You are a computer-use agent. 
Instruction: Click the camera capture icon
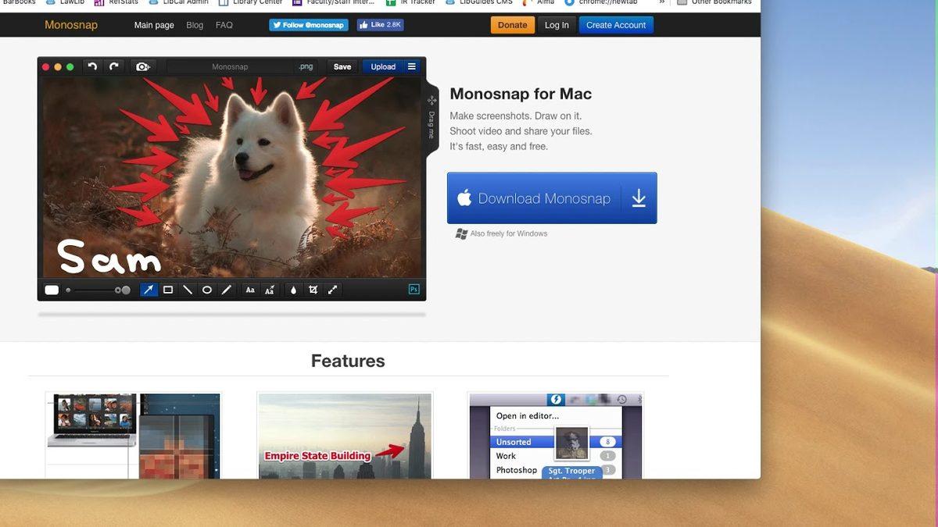click(x=142, y=67)
